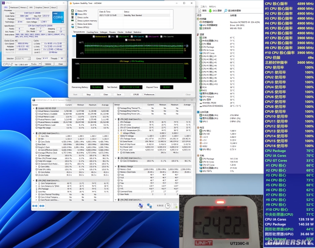Screen dimensions: 315x248
Task: Open the Graphics tab in CPU-Z
Action: 39,7
